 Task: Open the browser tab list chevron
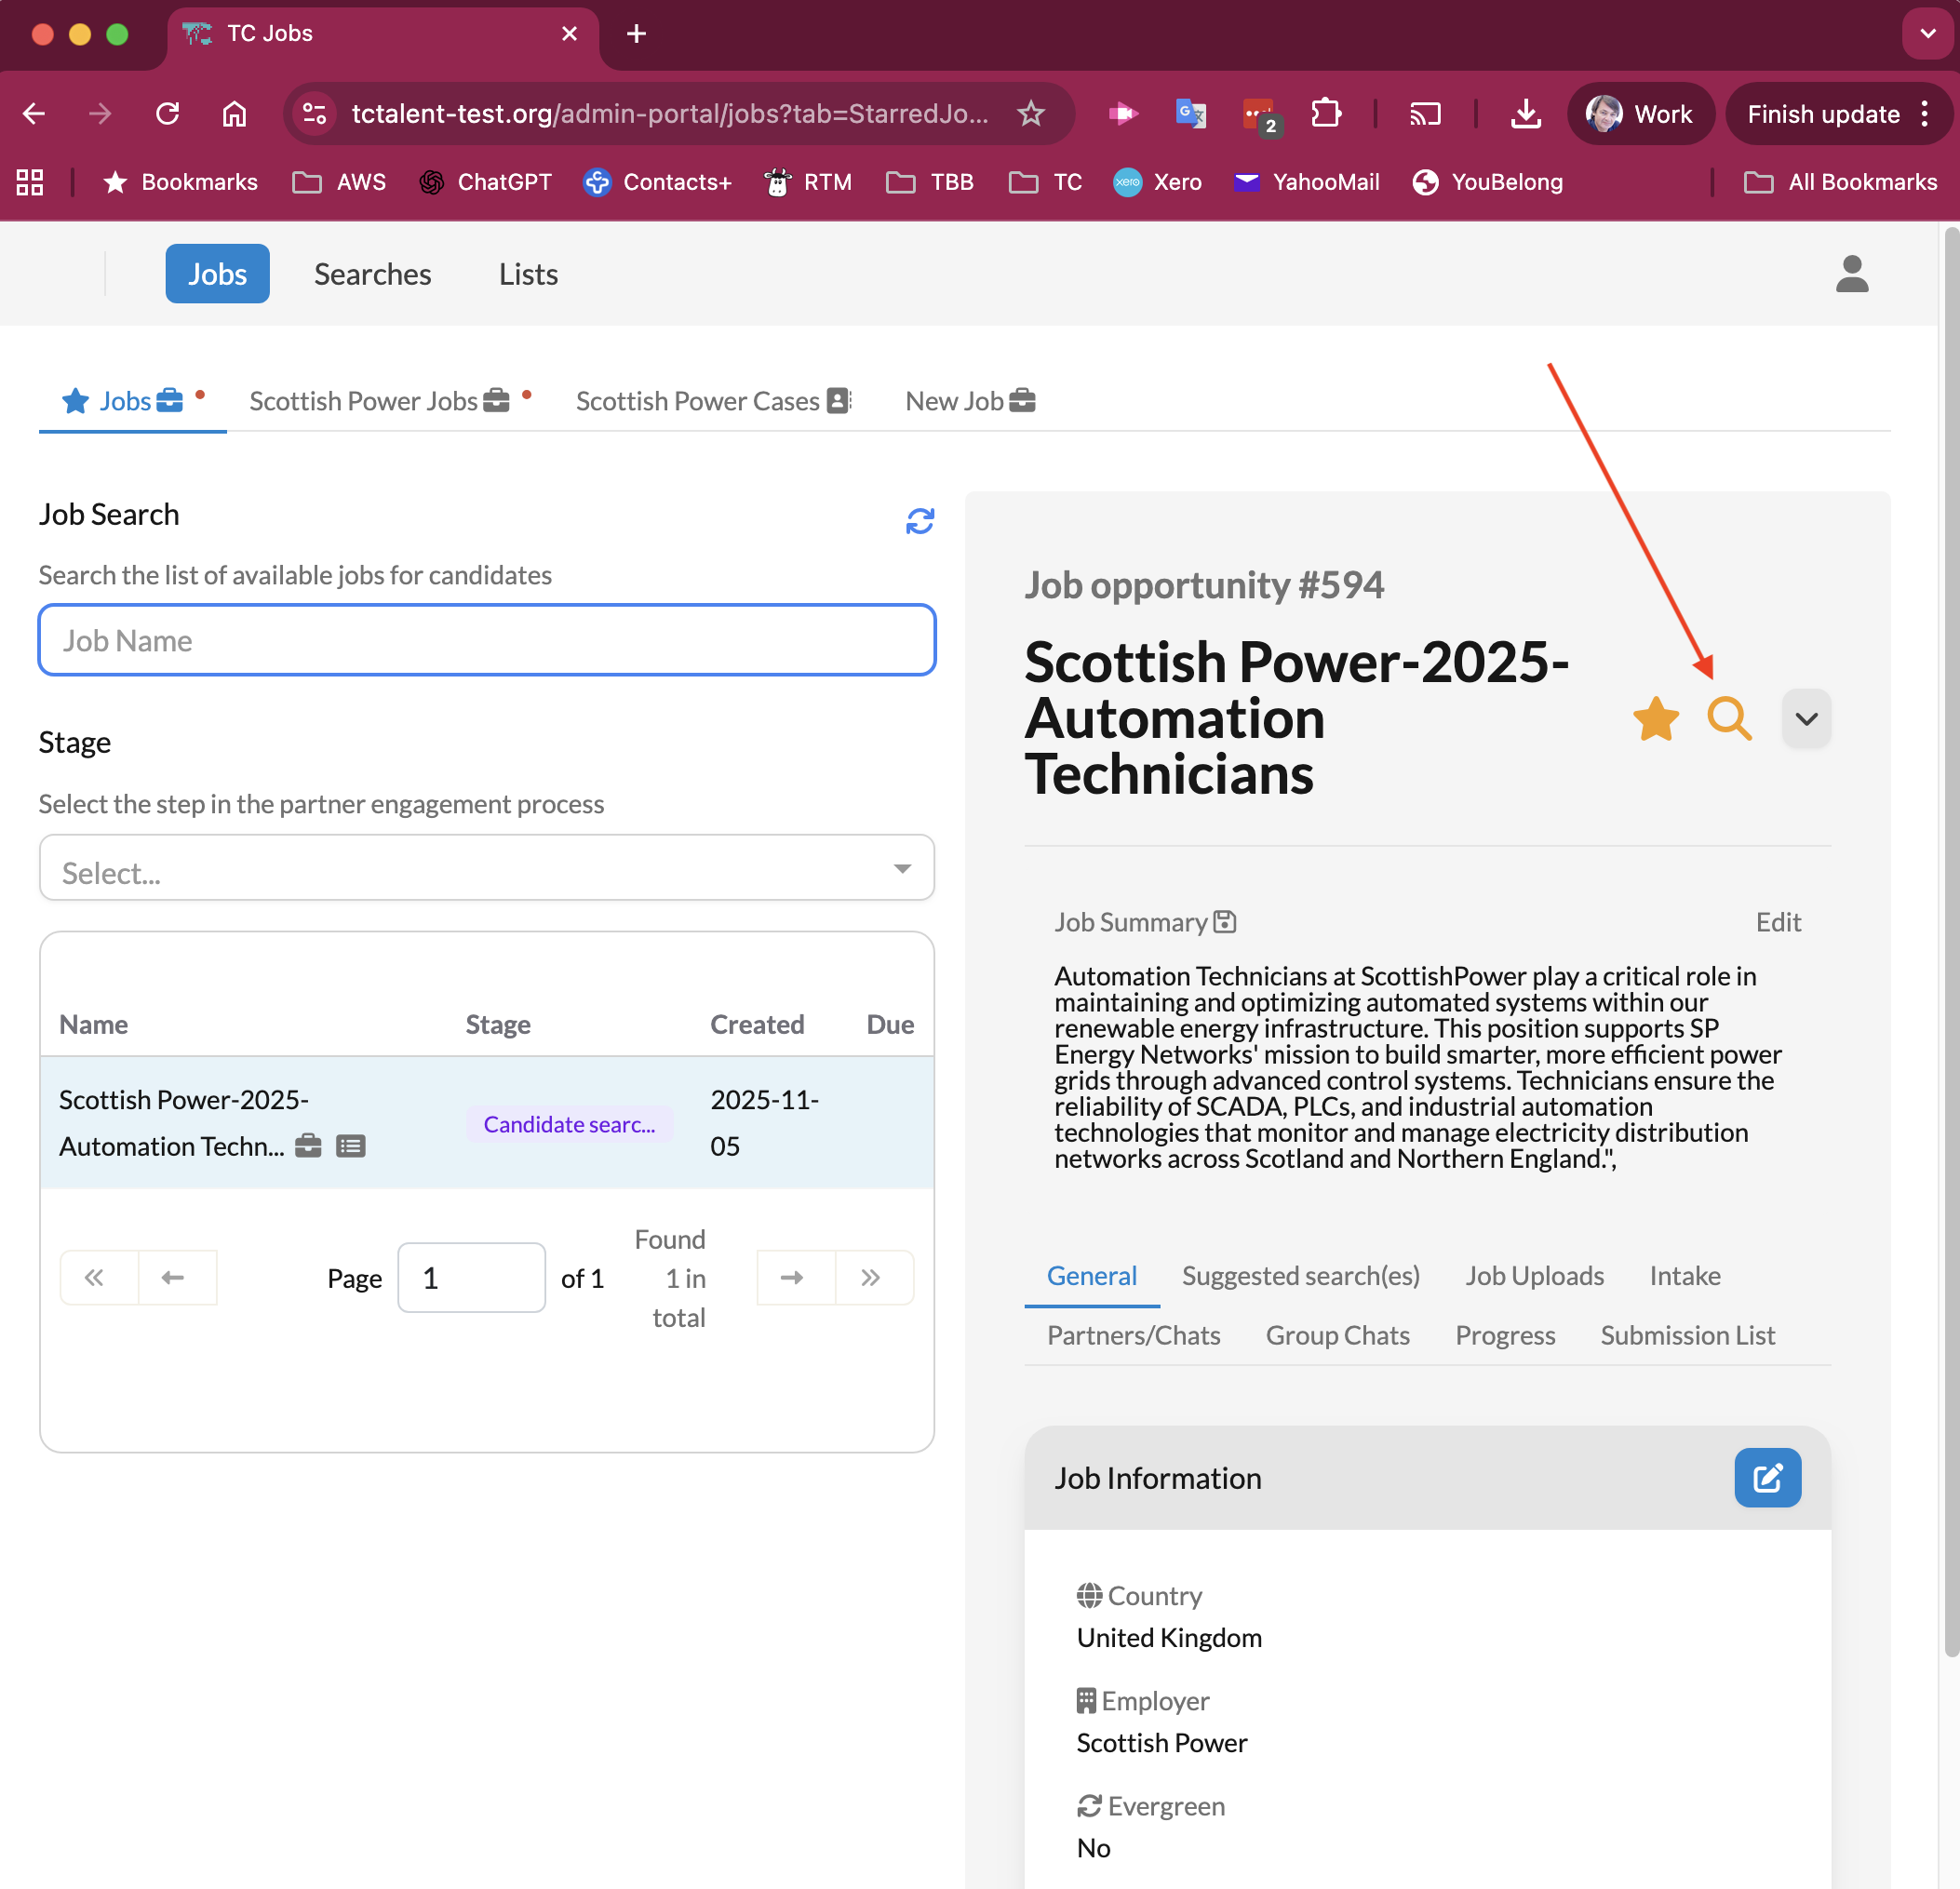[1927, 34]
